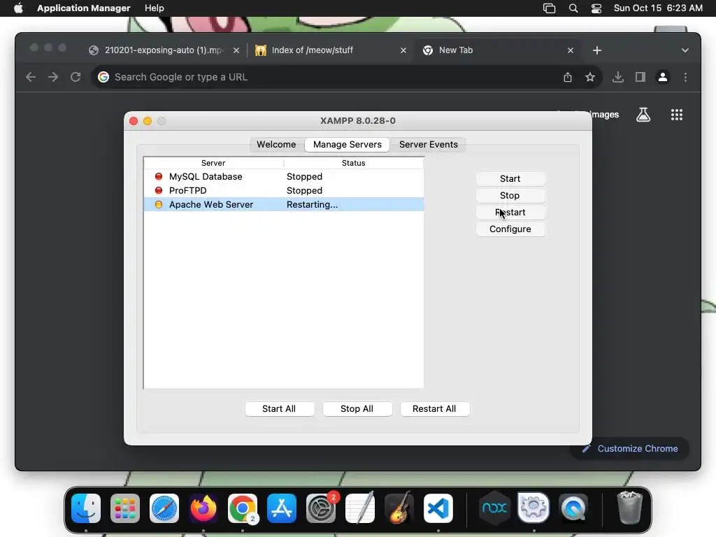Click the Stop All button
The image size is (716, 537).
coord(357,408)
